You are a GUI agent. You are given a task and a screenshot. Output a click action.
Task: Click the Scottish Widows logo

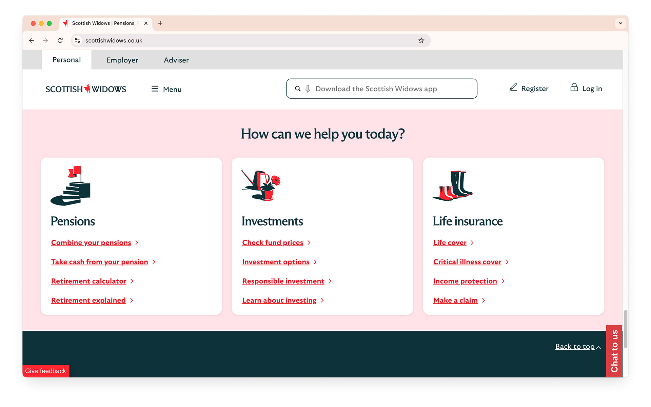pyautogui.click(x=86, y=89)
